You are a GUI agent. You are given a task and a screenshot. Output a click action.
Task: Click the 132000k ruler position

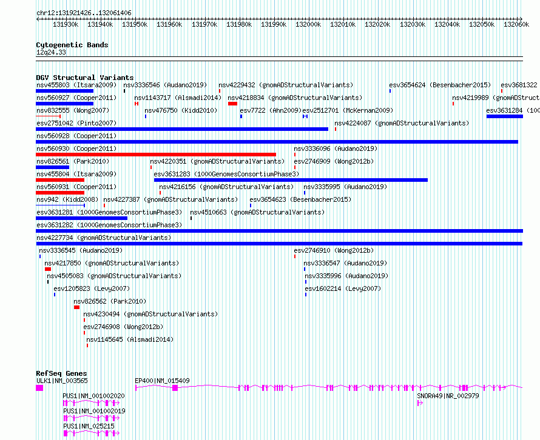pos(308,25)
